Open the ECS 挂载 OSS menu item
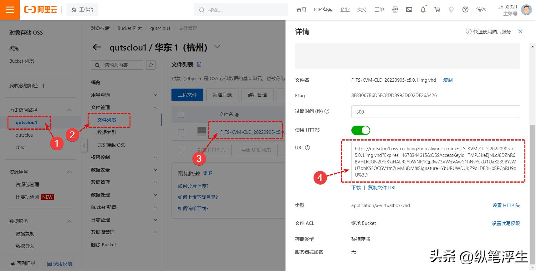The image size is (536, 271). pos(111,145)
